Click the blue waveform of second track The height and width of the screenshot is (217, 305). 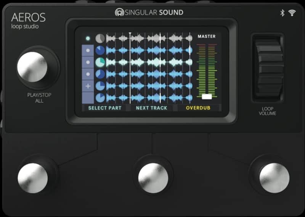[149, 50]
